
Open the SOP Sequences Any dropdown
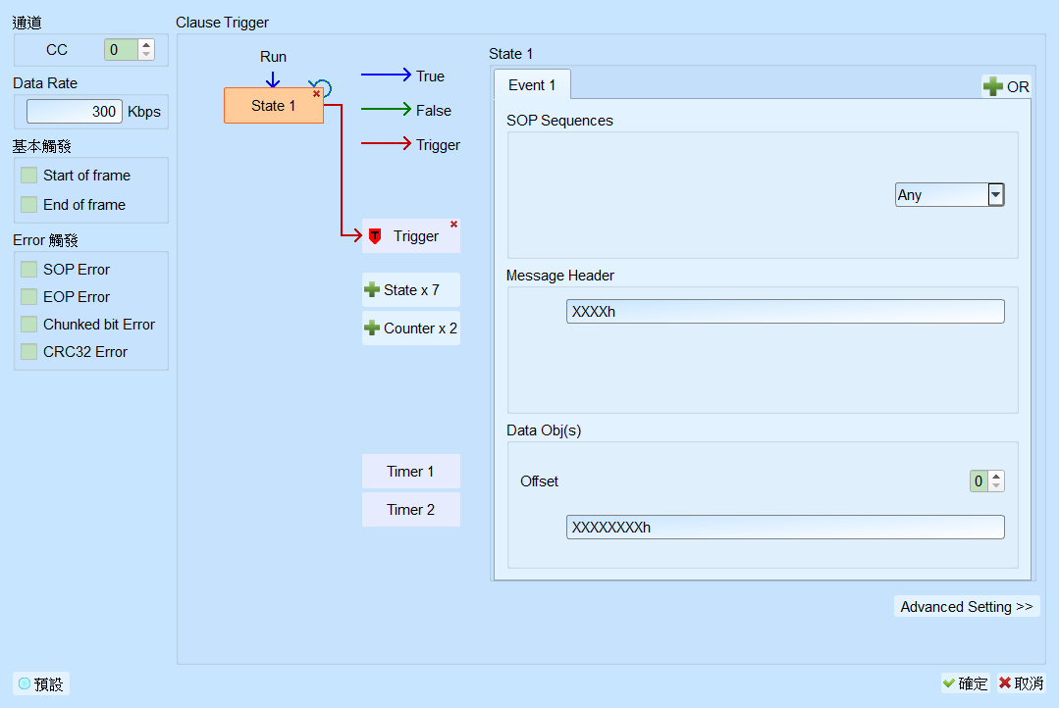[995, 195]
